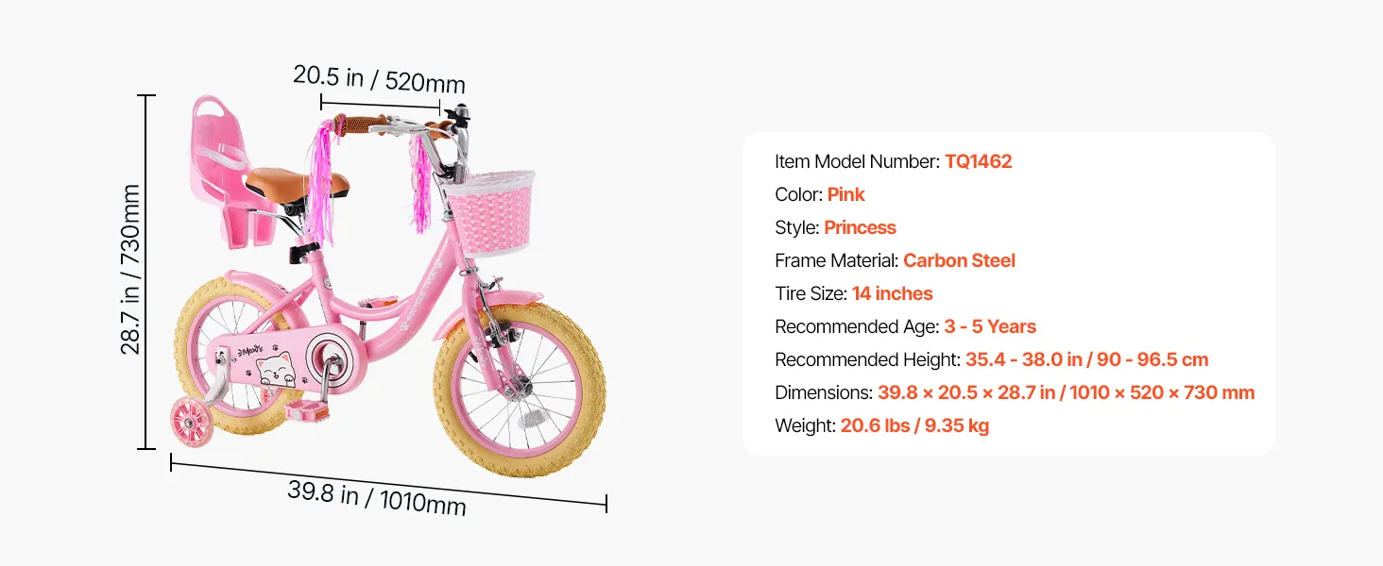Click the 28.7 in / 730mm height label

(130, 270)
